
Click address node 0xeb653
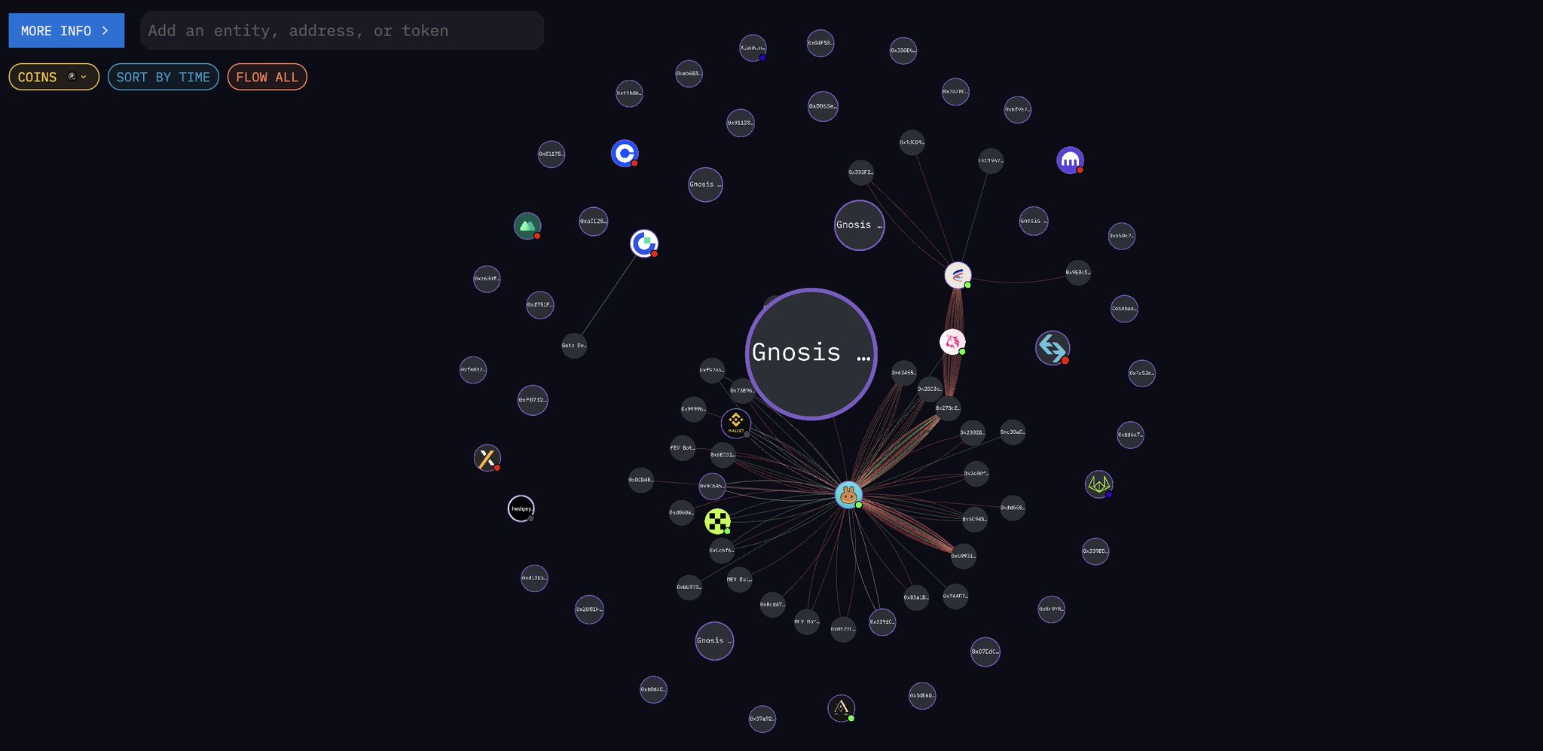[689, 74]
